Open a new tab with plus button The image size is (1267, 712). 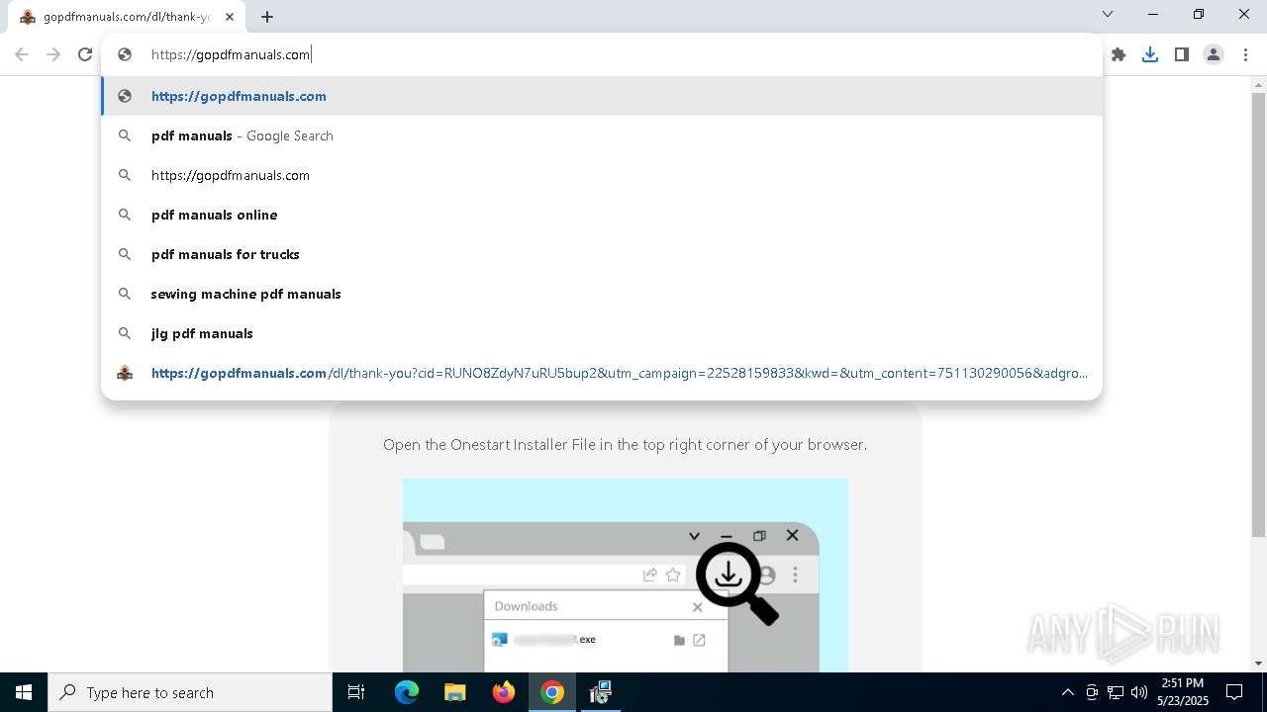(267, 17)
